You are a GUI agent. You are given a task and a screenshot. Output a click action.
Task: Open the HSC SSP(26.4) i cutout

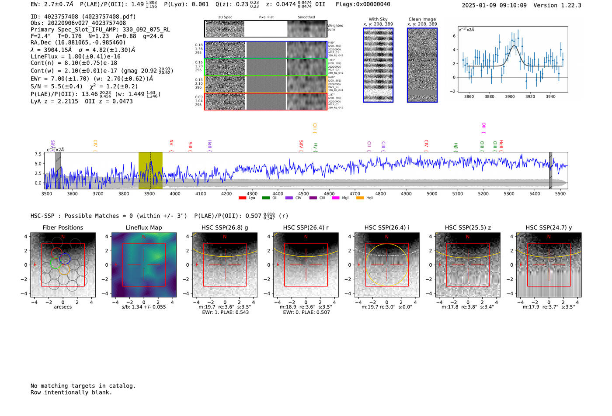[x=387, y=265]
